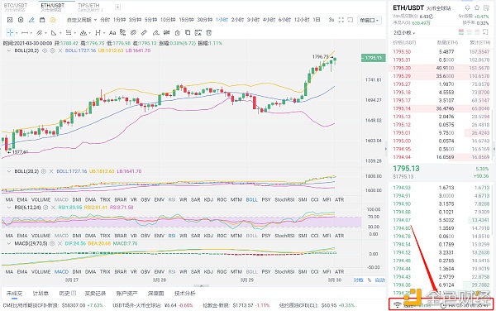Screen dimensions: 496x311
Task: Collapse the MACD(29,70,5) panel chevron
Action: pyautogui.click(x=9, y=243)
